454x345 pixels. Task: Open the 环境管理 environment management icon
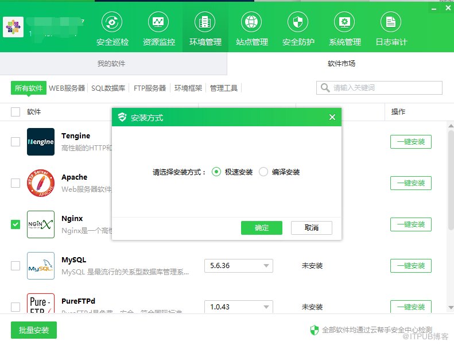point(205,22)
